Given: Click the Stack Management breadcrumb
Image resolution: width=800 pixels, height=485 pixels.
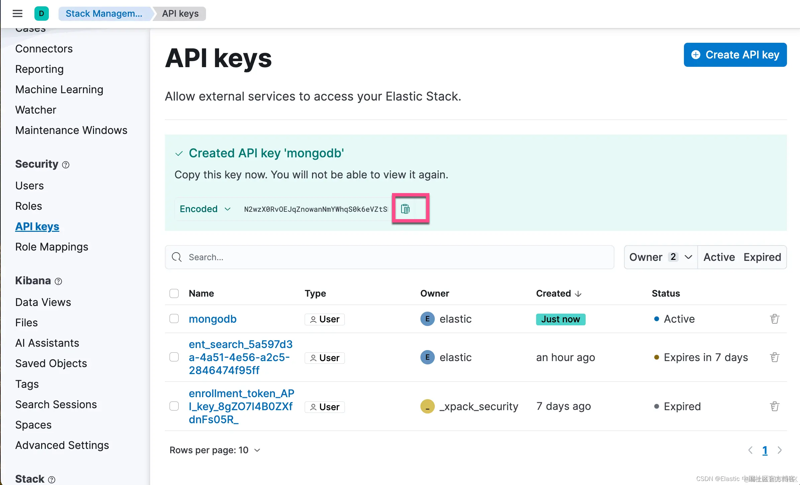Looking at the screenshot, I should point(104,14).
